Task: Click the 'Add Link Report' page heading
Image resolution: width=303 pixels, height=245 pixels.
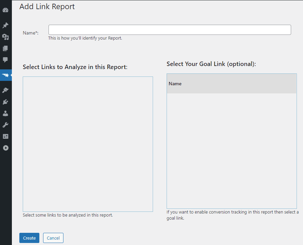Action: pos(47,6)
